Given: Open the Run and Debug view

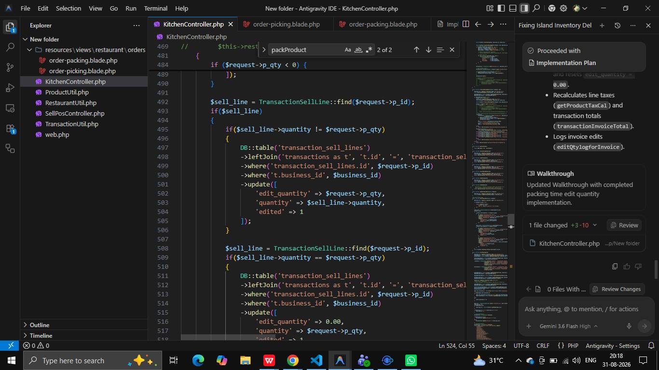Looking at the screenshot, I should pos(10,88).
